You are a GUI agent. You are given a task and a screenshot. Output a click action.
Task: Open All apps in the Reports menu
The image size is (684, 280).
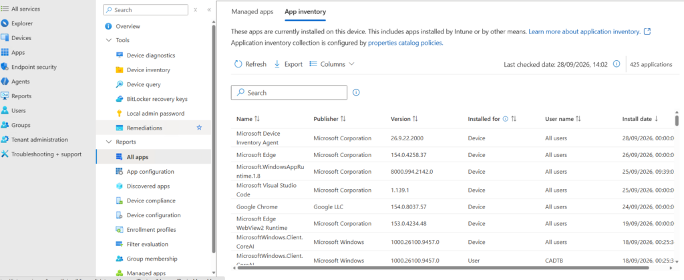pos(154,157)
